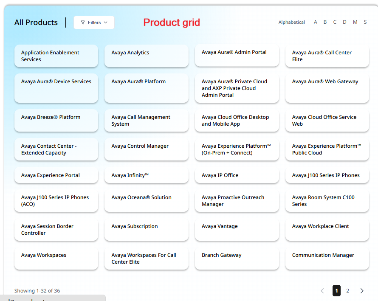This screenshot has height=301, width=378.
Task: Go to next page arrow
Action: [361, 291]
